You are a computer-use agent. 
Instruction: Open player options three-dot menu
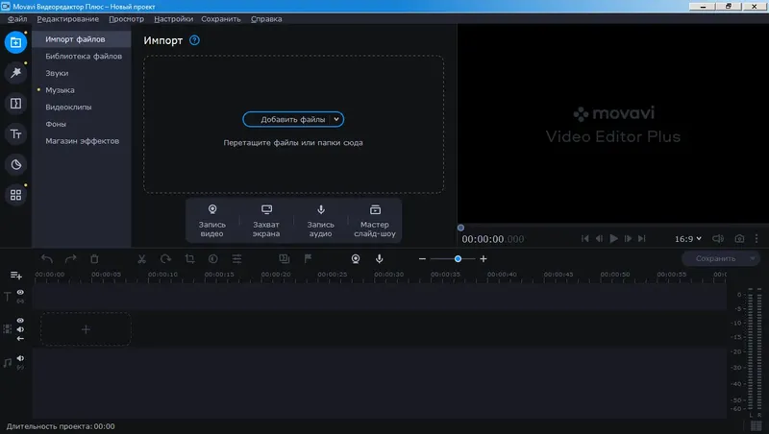(x=757, y=238)
